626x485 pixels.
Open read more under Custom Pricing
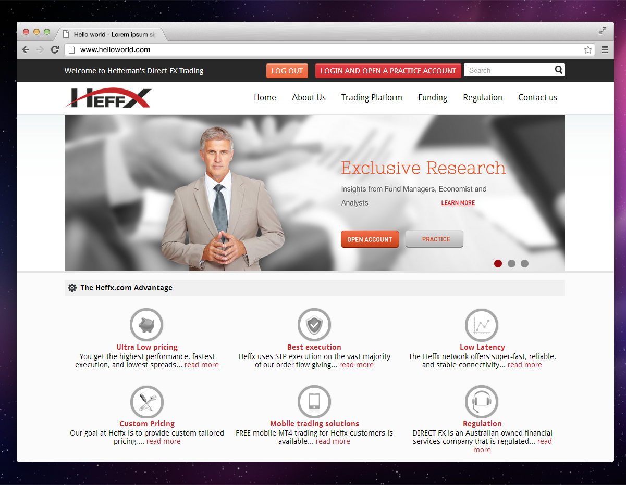[x=164, y=441]
